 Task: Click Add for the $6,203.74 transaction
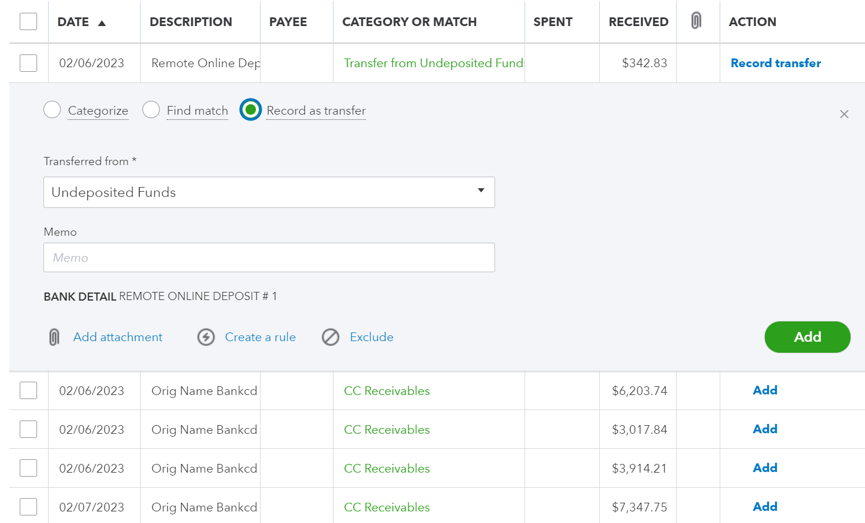point(765,390)
